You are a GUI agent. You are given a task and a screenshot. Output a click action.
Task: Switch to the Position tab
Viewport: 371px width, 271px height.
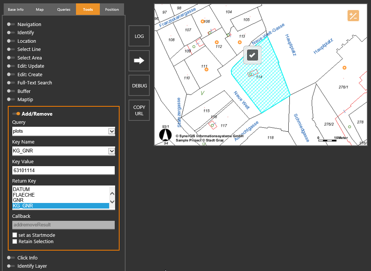[x=112, y=9]
